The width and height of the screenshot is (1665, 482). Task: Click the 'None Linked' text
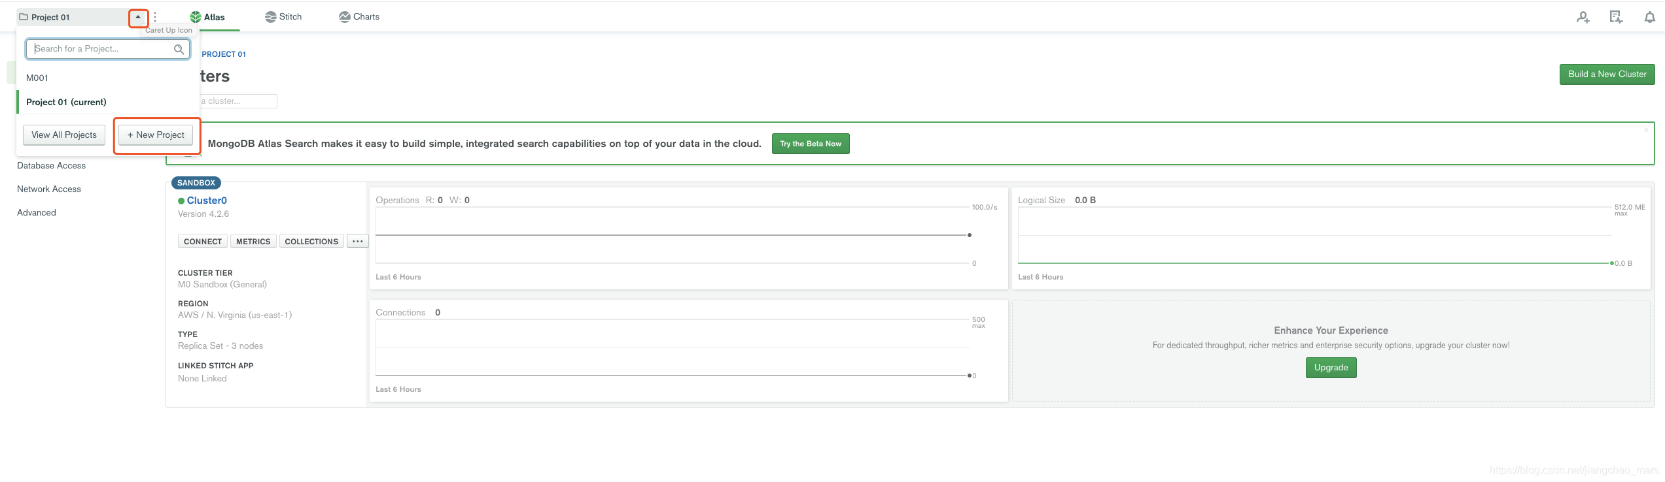tap(202, 379)
